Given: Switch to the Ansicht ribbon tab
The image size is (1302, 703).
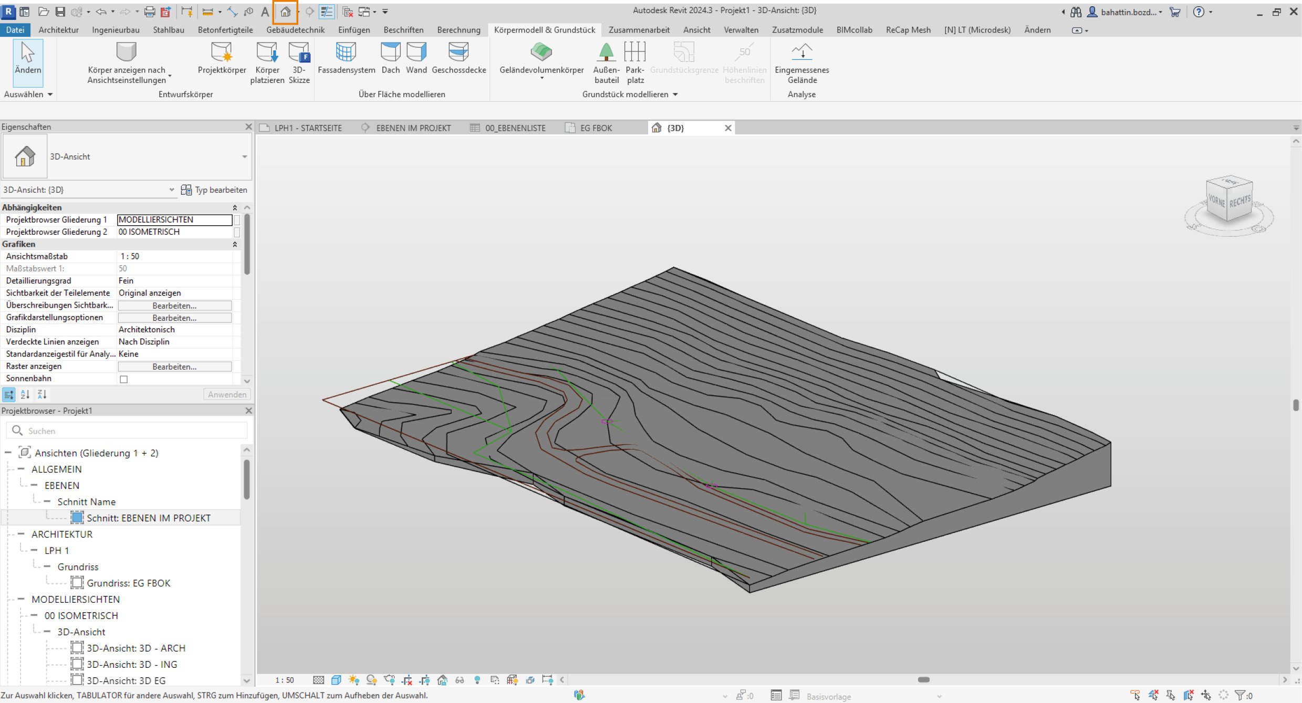Looking at the screenshot, I should 696,30.
